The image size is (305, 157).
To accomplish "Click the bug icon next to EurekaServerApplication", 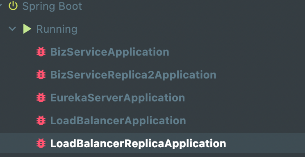I will pyautogui.click(x=41, y=98).
